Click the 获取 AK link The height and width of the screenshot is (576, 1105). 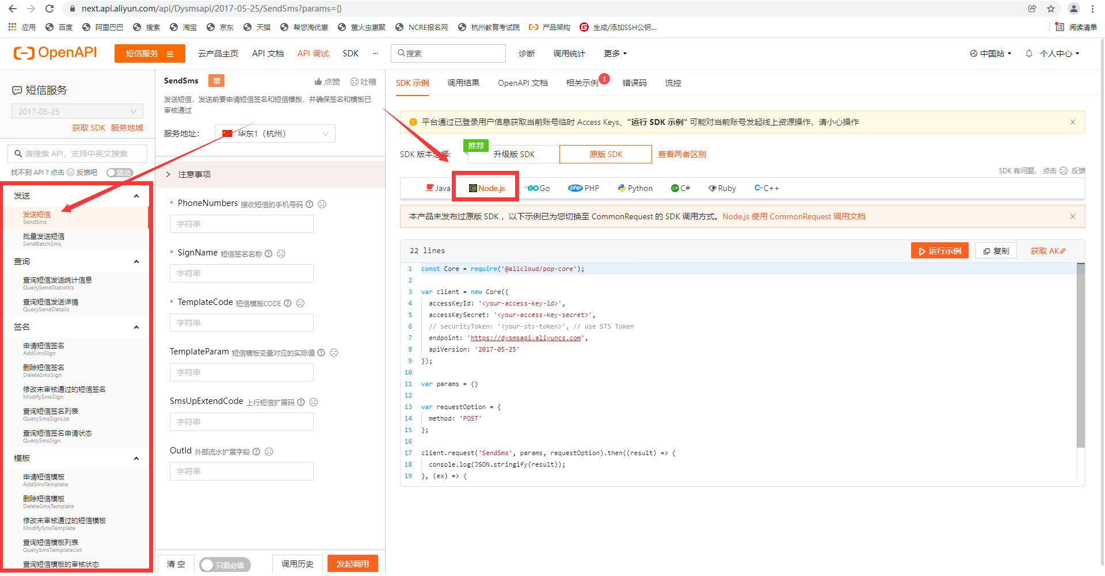pos(1048,251)
